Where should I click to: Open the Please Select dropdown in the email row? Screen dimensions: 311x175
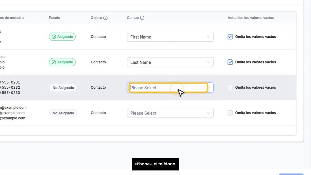click(x=170, y=113)
